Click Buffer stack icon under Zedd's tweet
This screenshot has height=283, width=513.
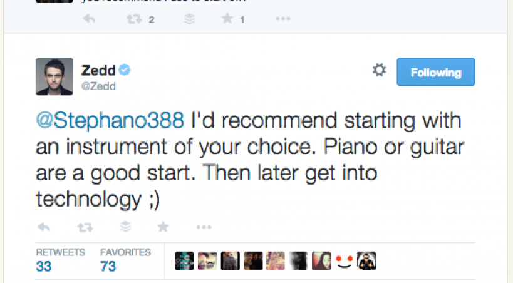click(x=125, y=227)
